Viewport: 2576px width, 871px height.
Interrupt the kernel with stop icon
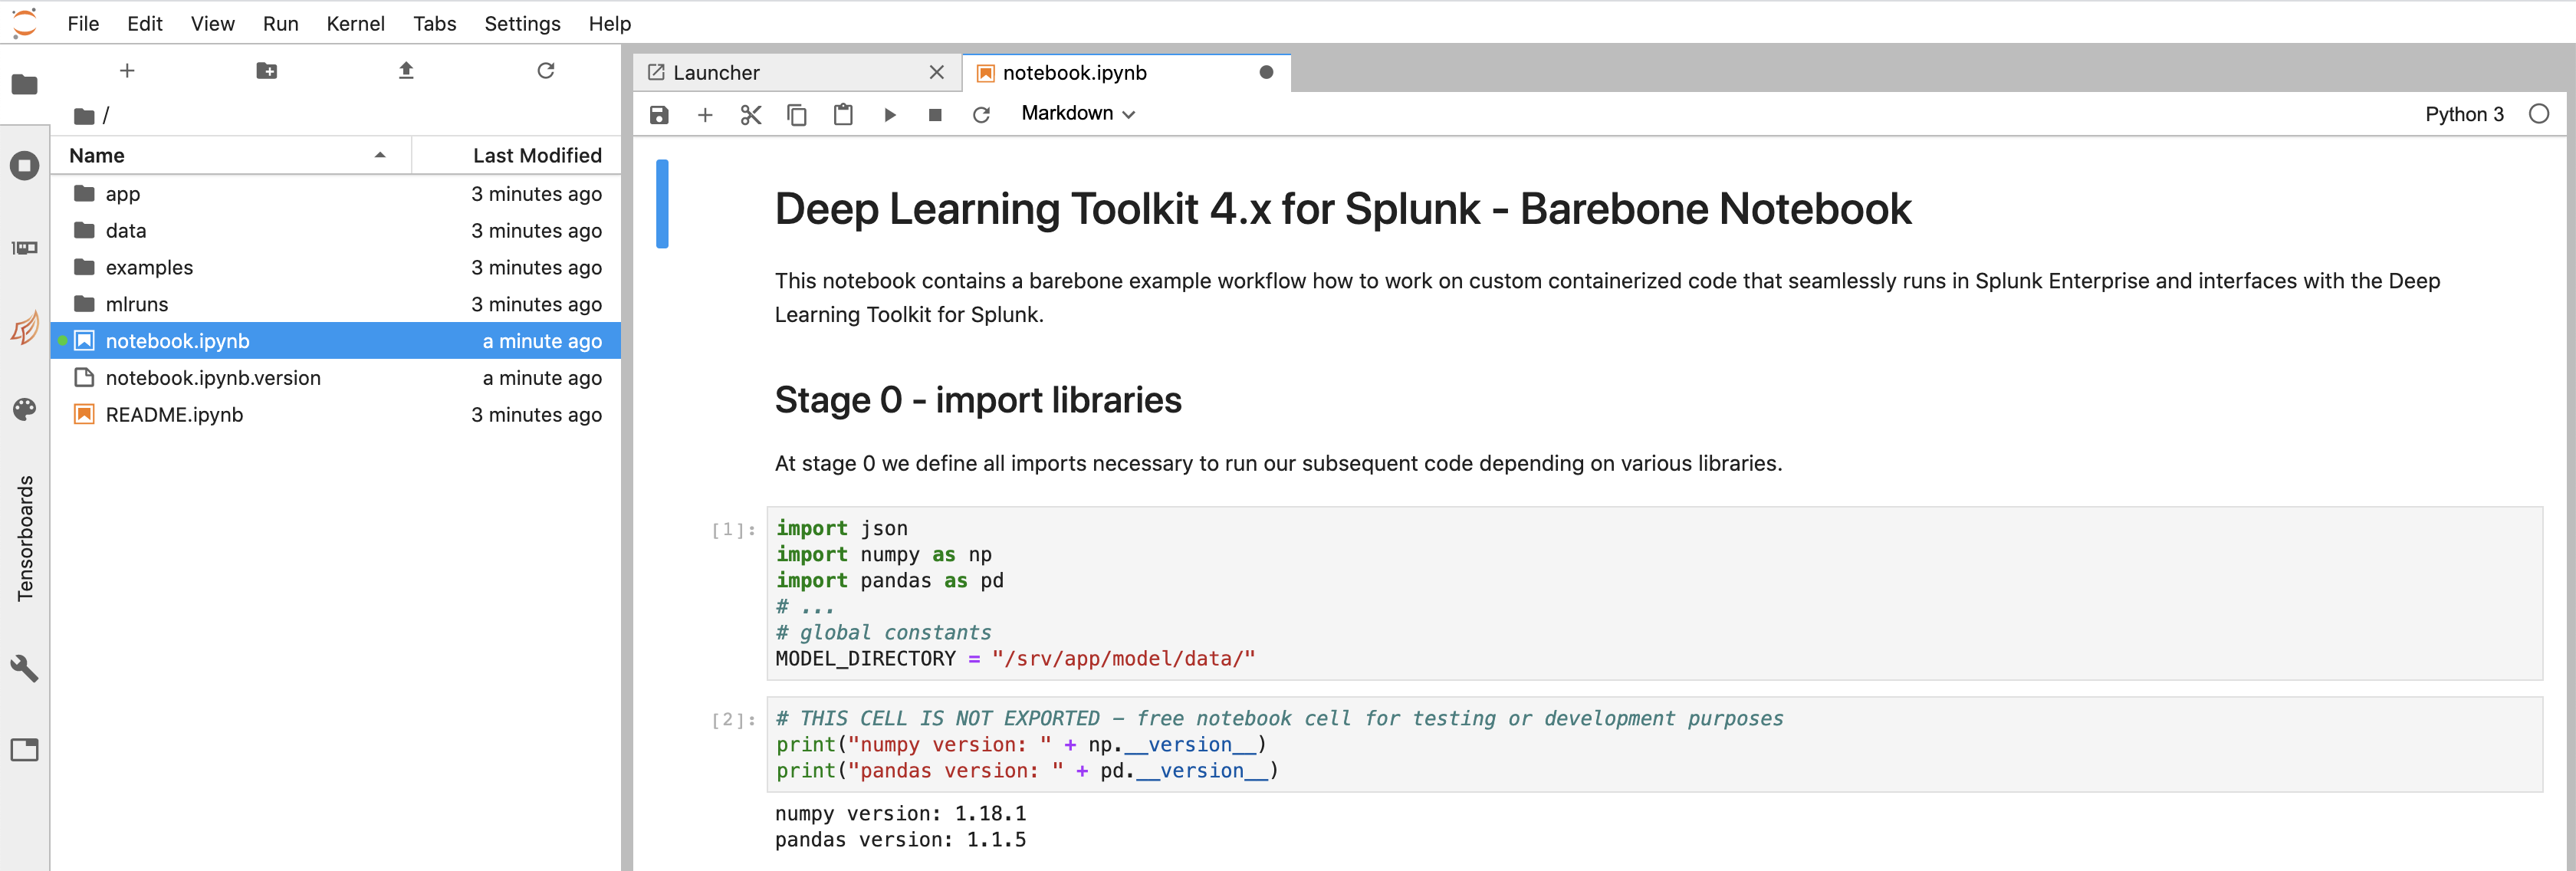coord(935,115)
